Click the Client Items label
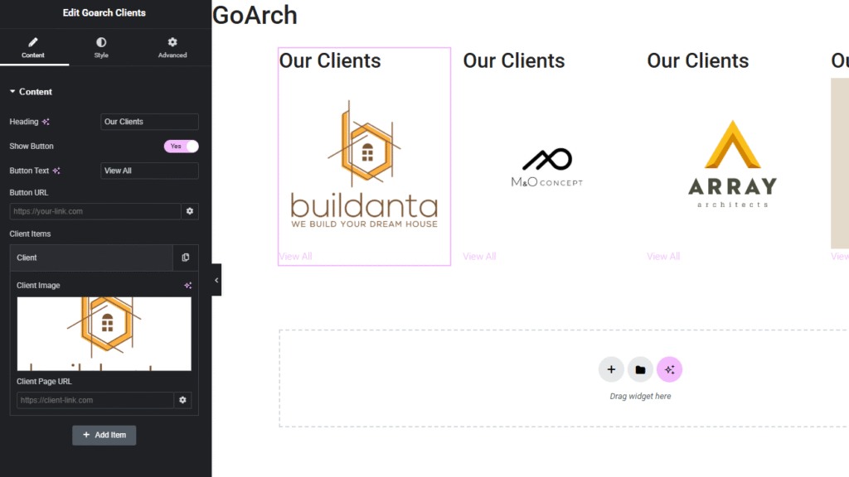 pos(30,234)
